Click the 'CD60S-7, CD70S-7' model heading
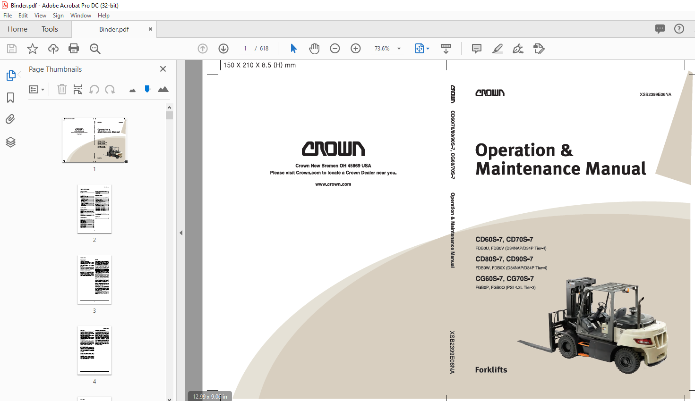Viewport: 695px width, 401px height. [x=504, y=239]
